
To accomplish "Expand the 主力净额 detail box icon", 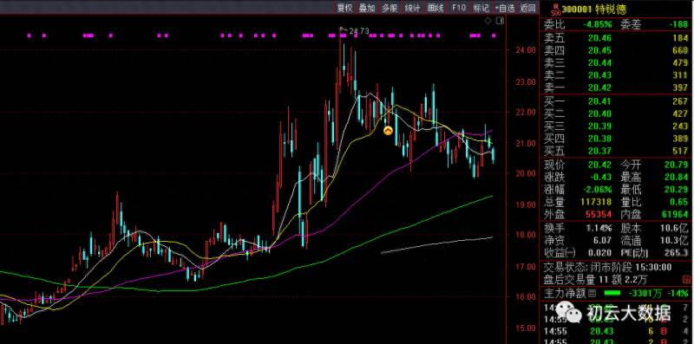I will click(x=593, y=293).
